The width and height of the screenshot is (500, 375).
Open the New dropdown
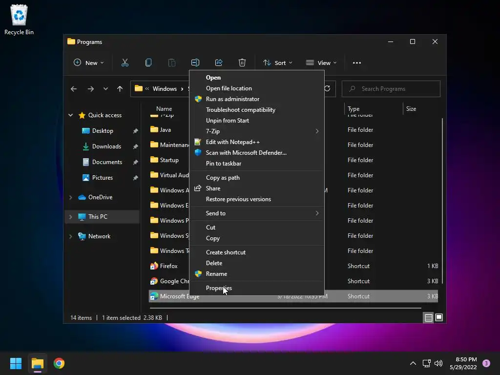[89, 63]
